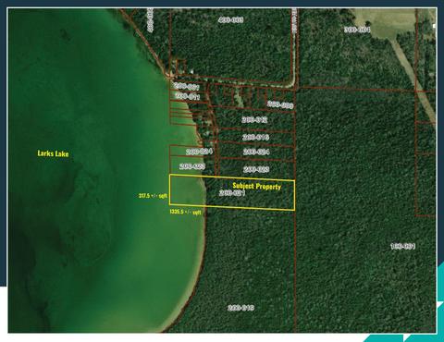Click the 1335.5 +/- sqft measurement

185,212
